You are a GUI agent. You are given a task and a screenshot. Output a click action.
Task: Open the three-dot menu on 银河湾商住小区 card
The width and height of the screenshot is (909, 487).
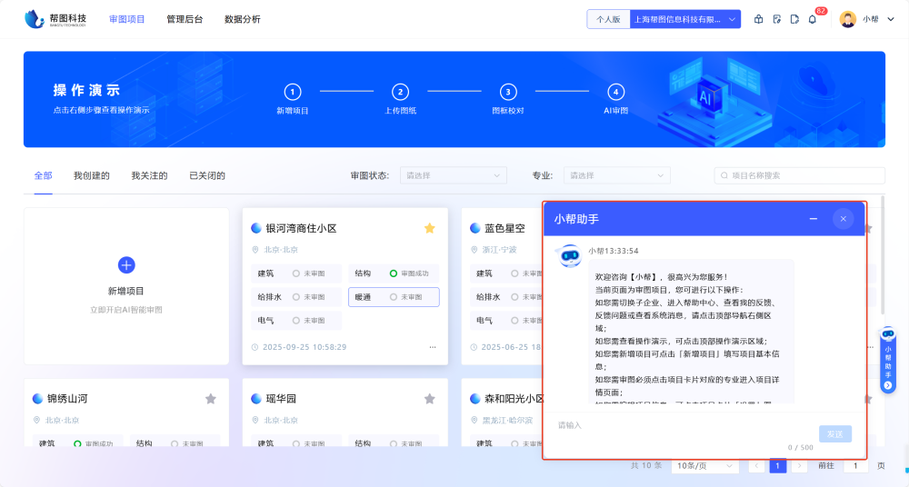pos(432,347)
